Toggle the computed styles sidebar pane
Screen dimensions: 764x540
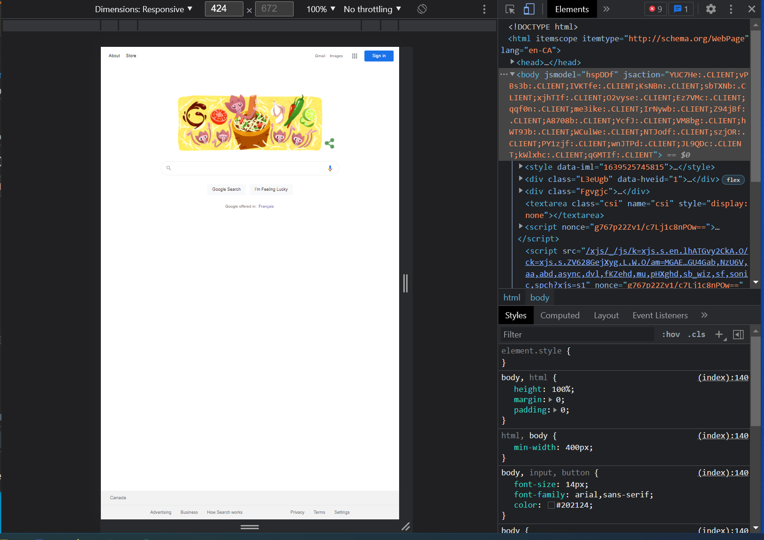[738, 334]
